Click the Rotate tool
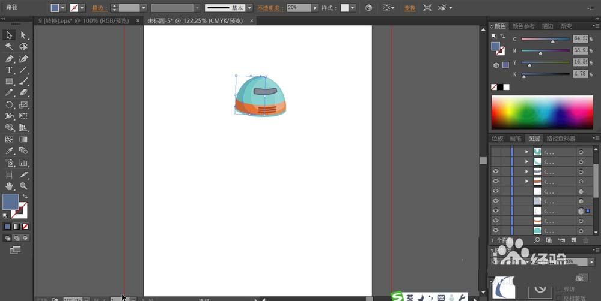The image size is (601, 301). [10, 104]
